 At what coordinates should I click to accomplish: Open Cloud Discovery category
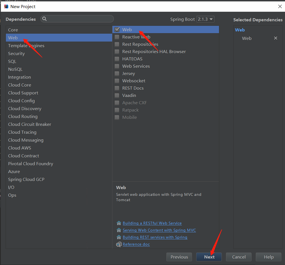(x=59, y=109)
